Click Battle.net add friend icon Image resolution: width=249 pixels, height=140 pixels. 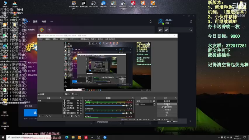160,30
